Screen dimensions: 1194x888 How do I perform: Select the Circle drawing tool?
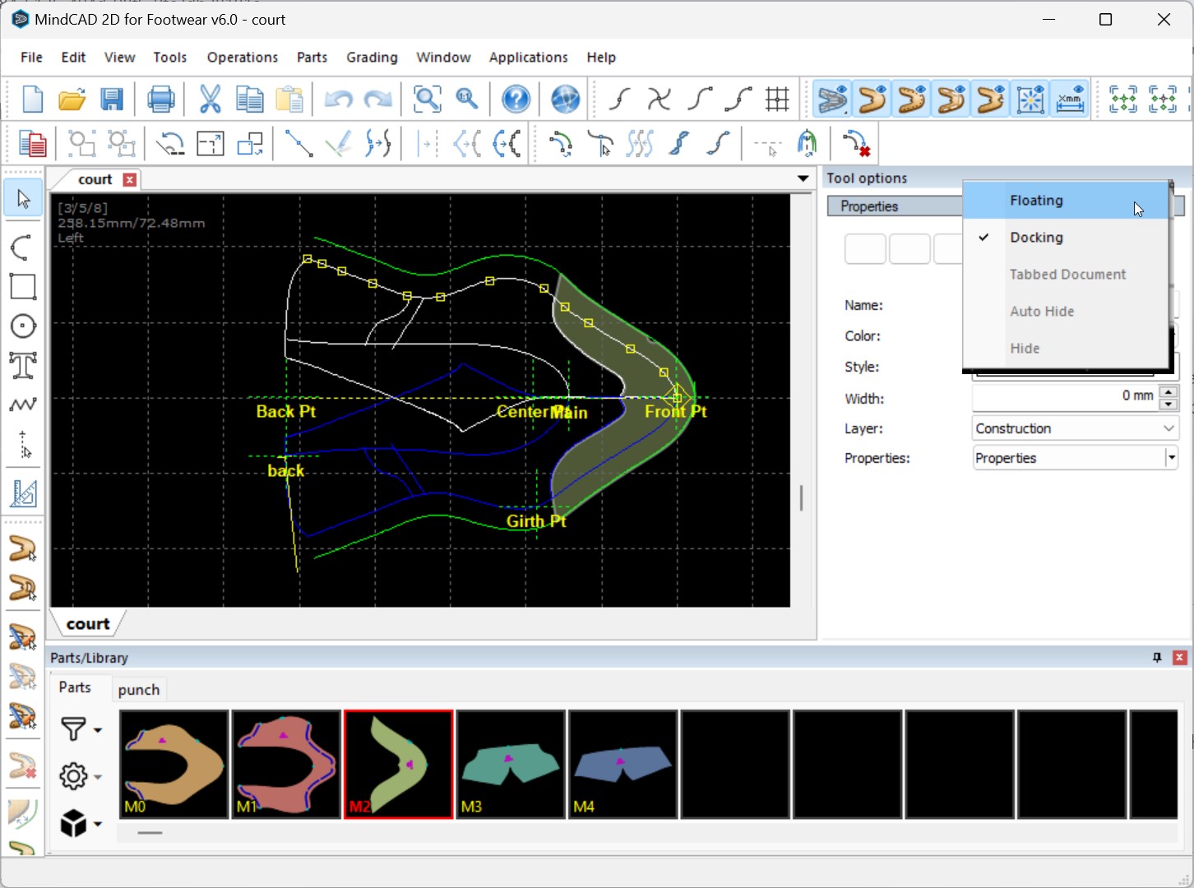(x=22, y=326)
